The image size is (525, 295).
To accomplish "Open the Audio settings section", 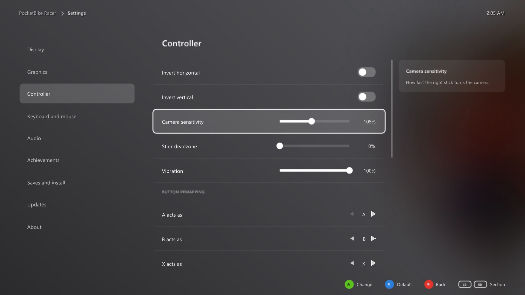I will coord(77,138).
